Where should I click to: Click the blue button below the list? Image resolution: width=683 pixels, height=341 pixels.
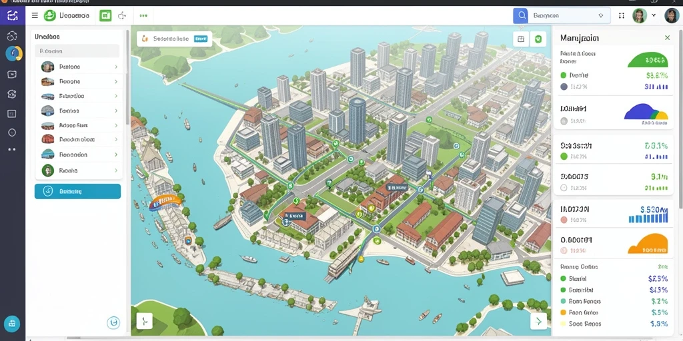(x=77, y=191)
